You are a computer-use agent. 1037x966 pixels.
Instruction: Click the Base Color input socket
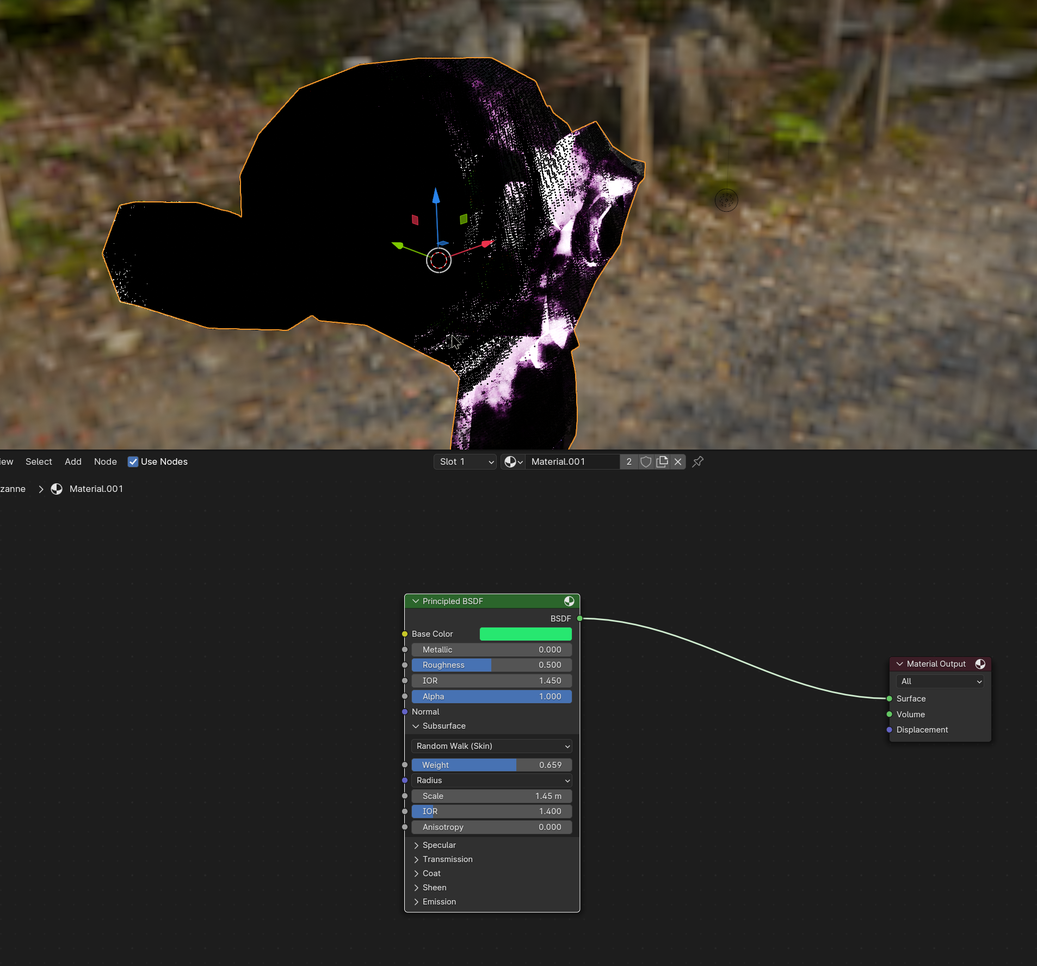405,634
